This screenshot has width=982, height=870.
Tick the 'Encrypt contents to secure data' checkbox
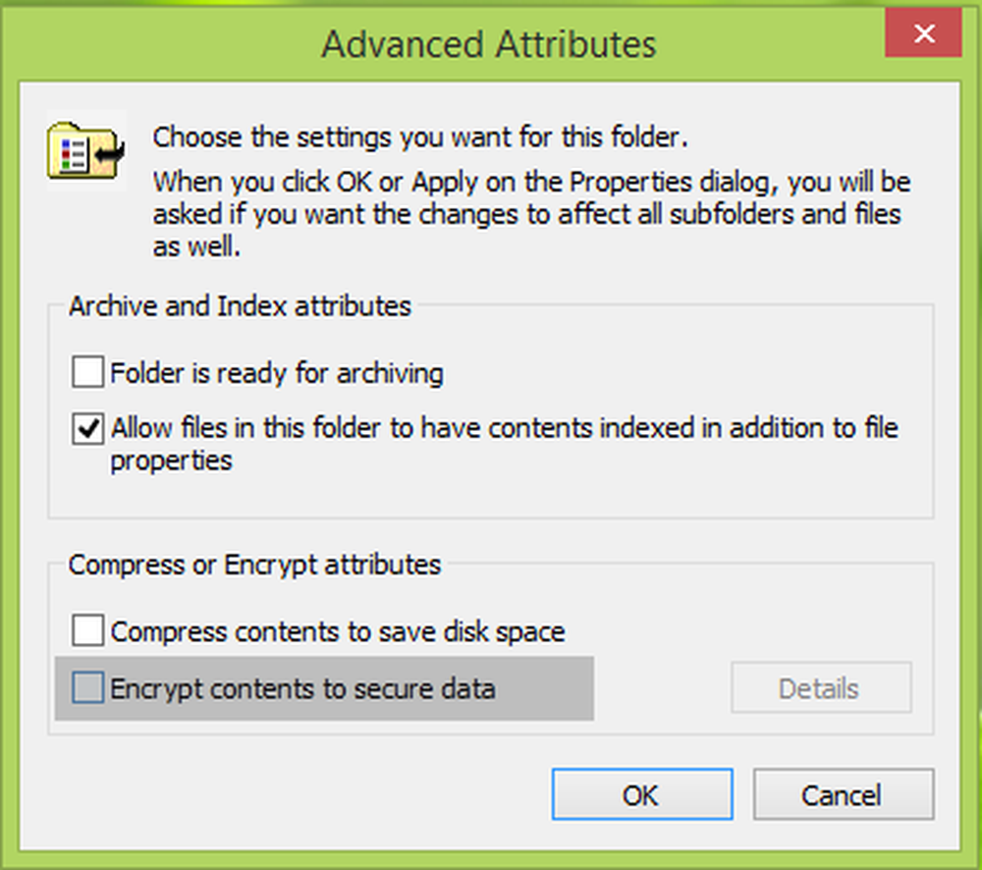[x=87, y=689]
